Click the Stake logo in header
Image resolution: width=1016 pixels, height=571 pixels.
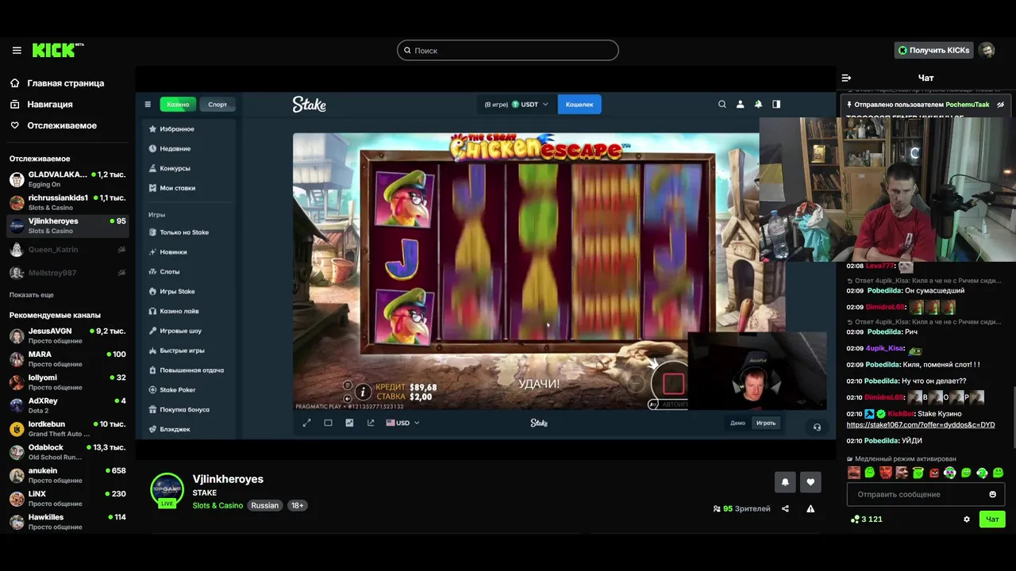[309, 104]
